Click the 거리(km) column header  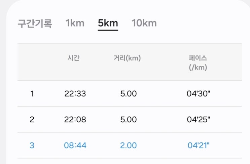point(127,58)
